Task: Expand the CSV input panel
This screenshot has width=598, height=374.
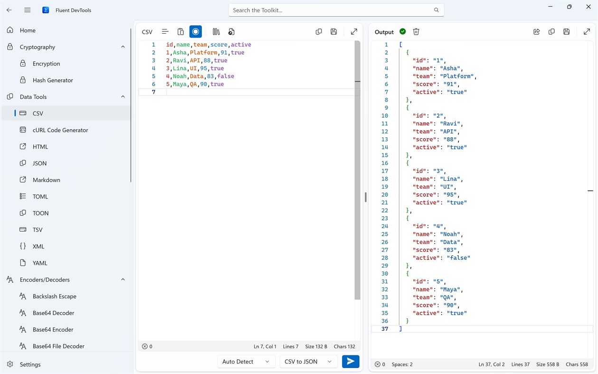Action: point(354,32)
